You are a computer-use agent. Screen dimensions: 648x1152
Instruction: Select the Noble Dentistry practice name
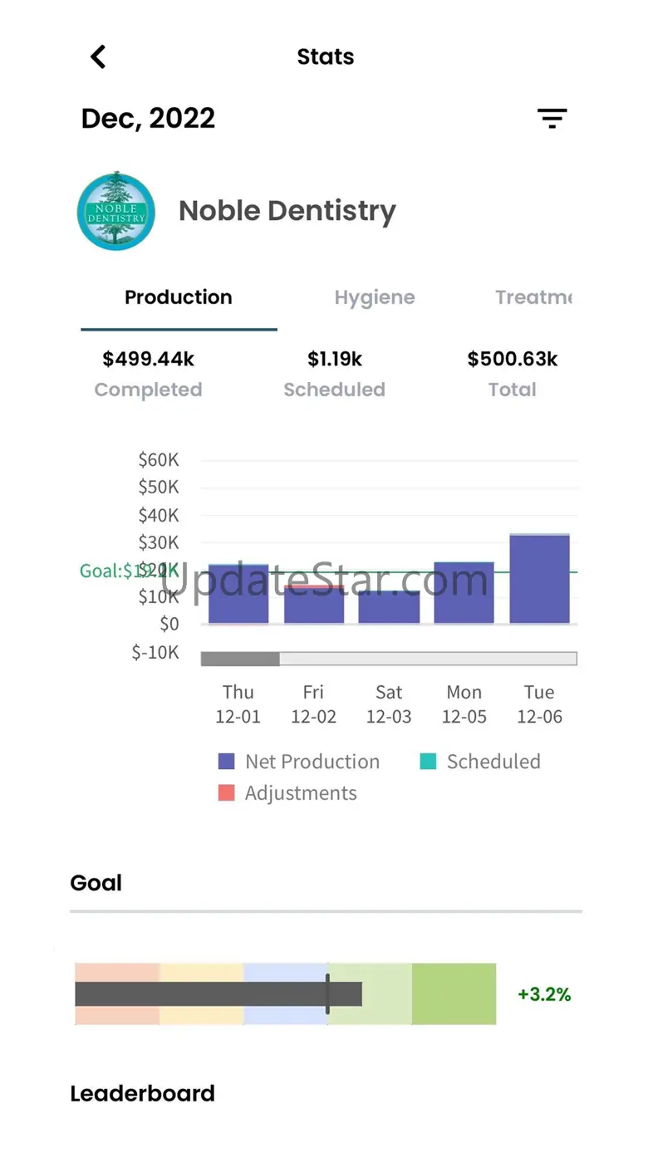click(x=287, y=211)
